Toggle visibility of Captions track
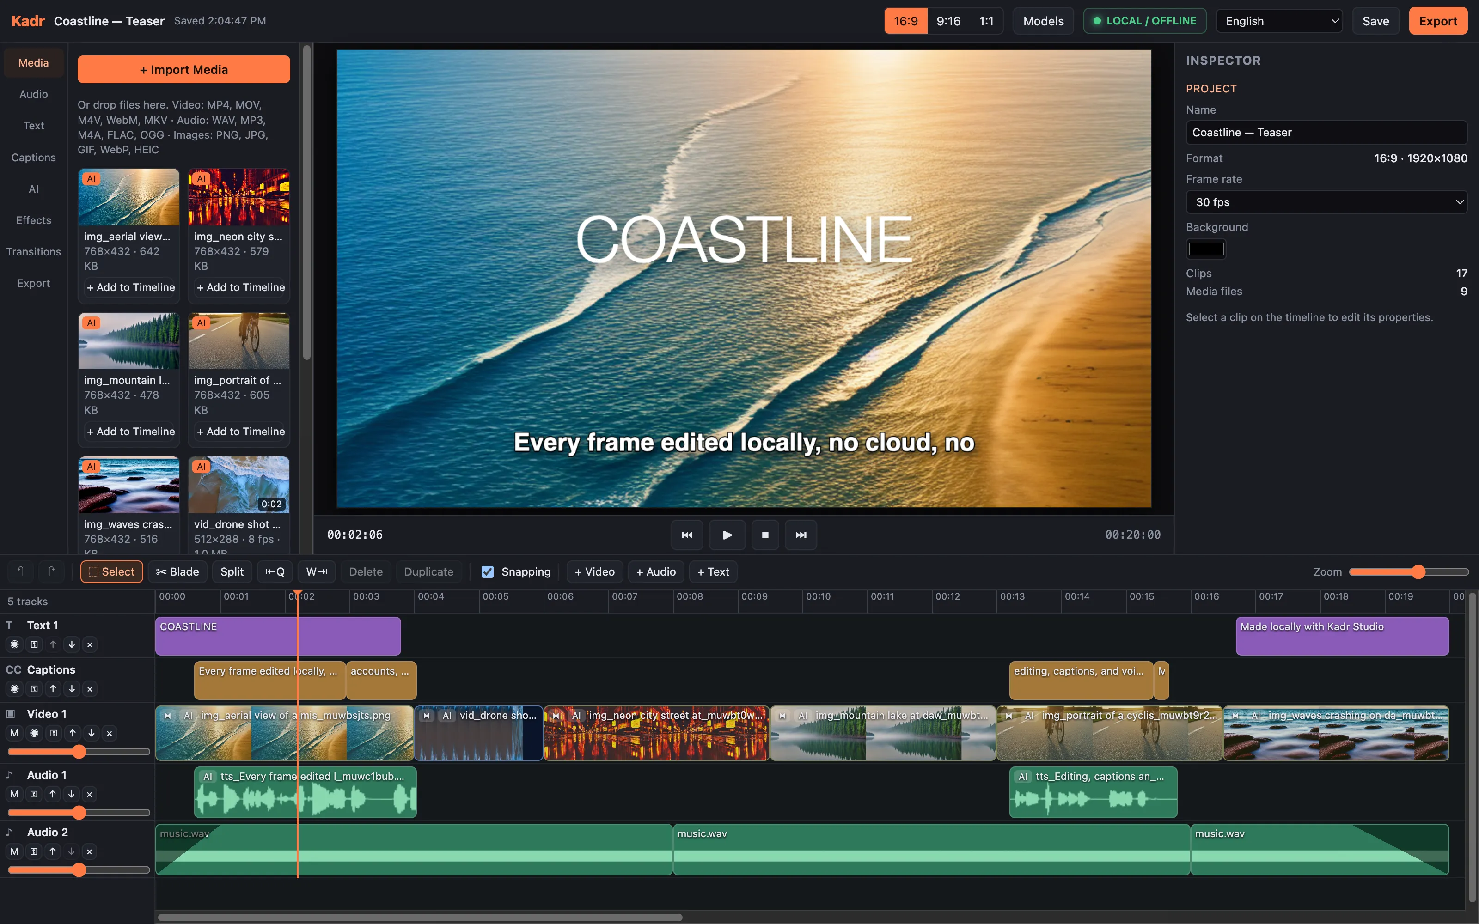This screenshot has width=1479, height=924. pyautogui.click(x=15, y=689)
